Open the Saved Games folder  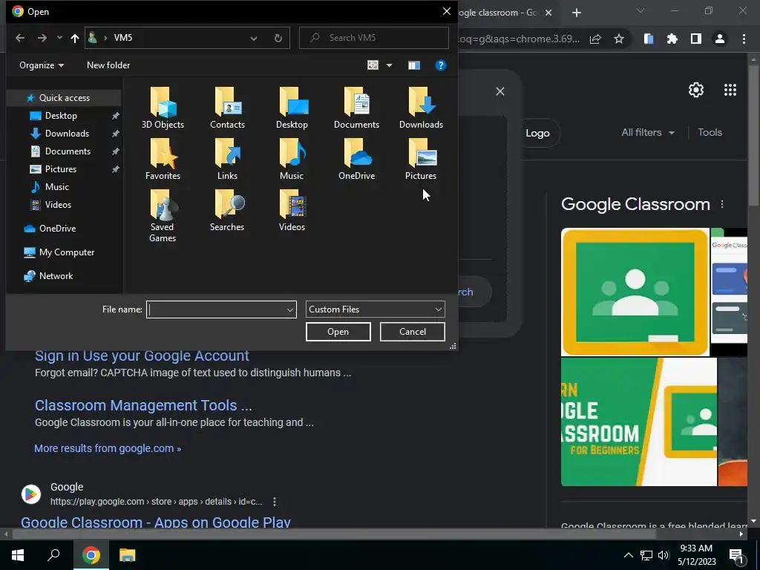[x=163, y=216]
